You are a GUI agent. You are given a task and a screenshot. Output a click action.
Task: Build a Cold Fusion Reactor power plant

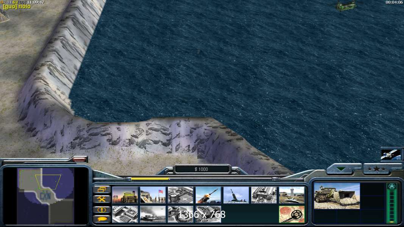point(125,195)
